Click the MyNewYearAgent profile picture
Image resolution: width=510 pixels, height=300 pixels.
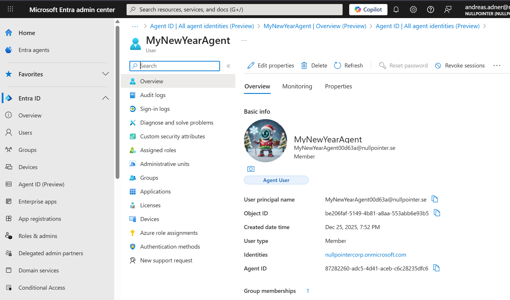pyautogui.click(x=265, y=141)
